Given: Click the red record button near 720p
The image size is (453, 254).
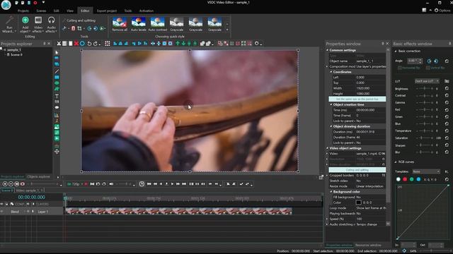Looking at the screenshot, I should tap(86, 183).
